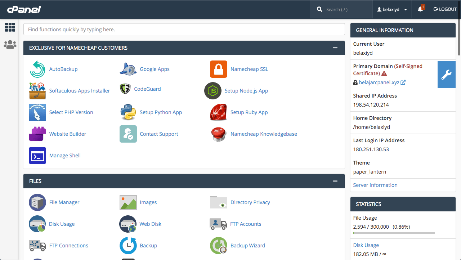Click the File Usage progress bar
The width and height of the screenshot is (461, 260).
click(393, 232)
